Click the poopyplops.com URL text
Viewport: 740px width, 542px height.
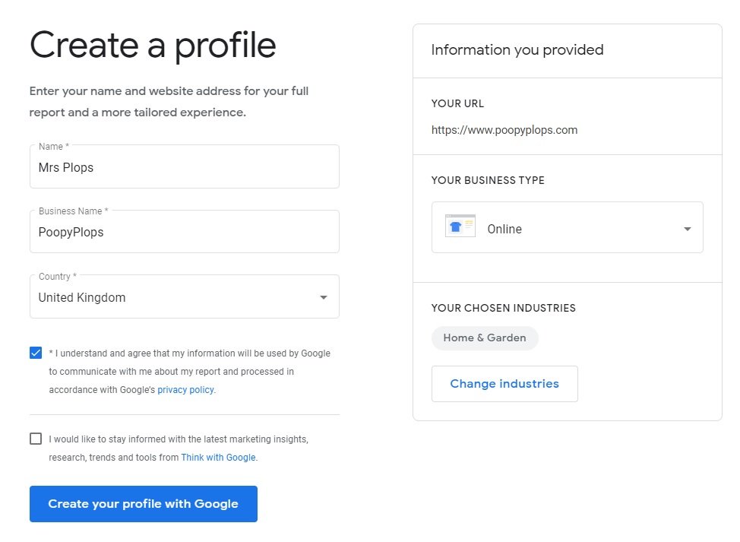pos(504,130)
